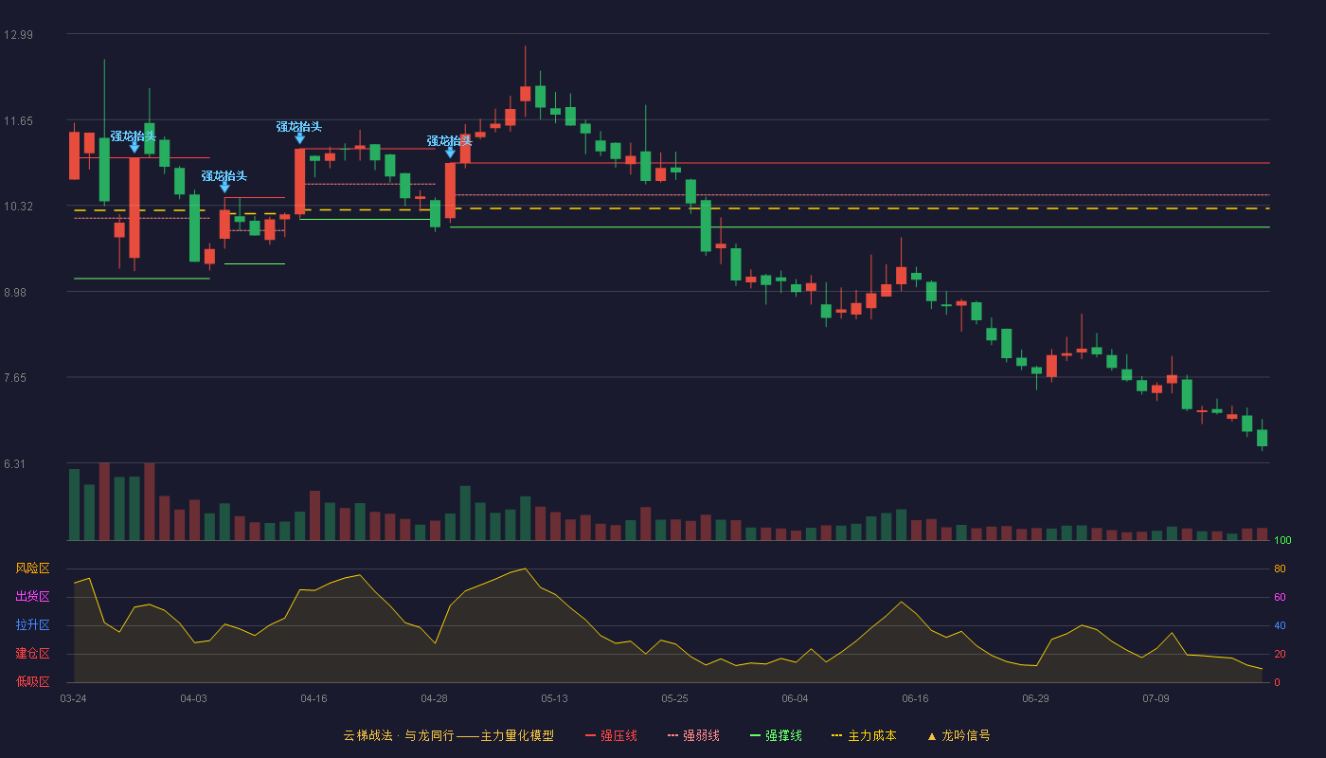Click the yellow dashed 主力成本 legend icon
Screen dimensions: 1326x758
coord(836,735)
